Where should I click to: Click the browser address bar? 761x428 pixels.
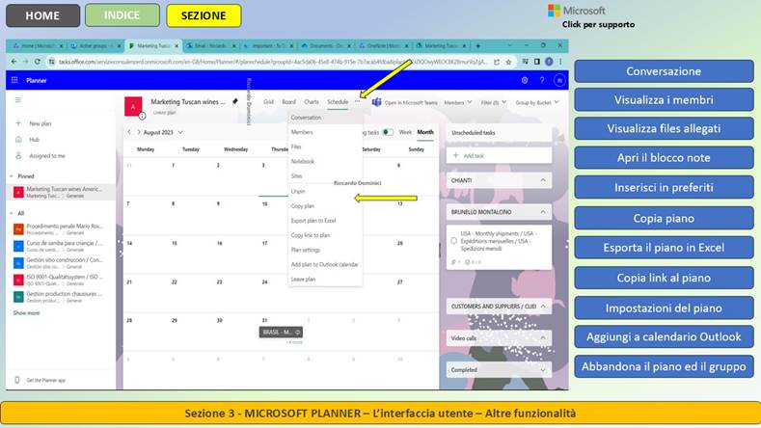272,62
